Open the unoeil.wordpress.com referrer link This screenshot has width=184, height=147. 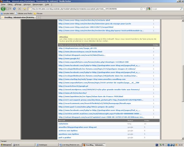(x=99, y=89)
